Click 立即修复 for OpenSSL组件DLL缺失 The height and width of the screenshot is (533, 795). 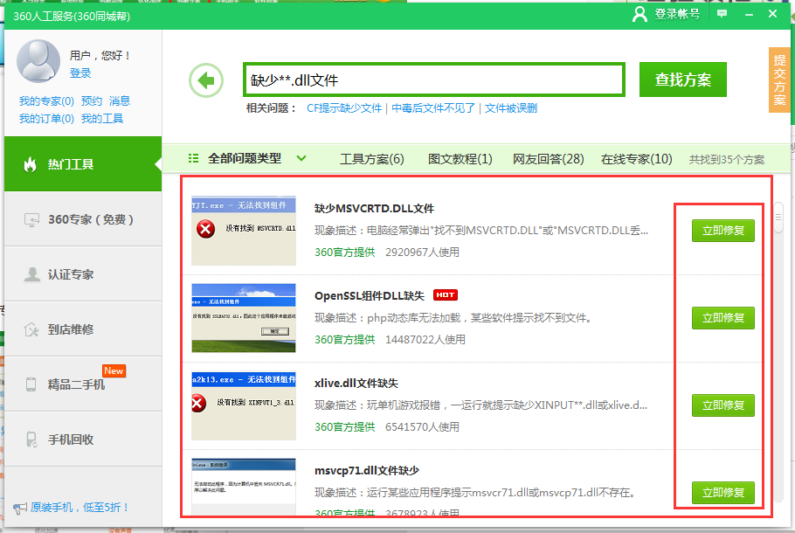(x=722, y=318)
